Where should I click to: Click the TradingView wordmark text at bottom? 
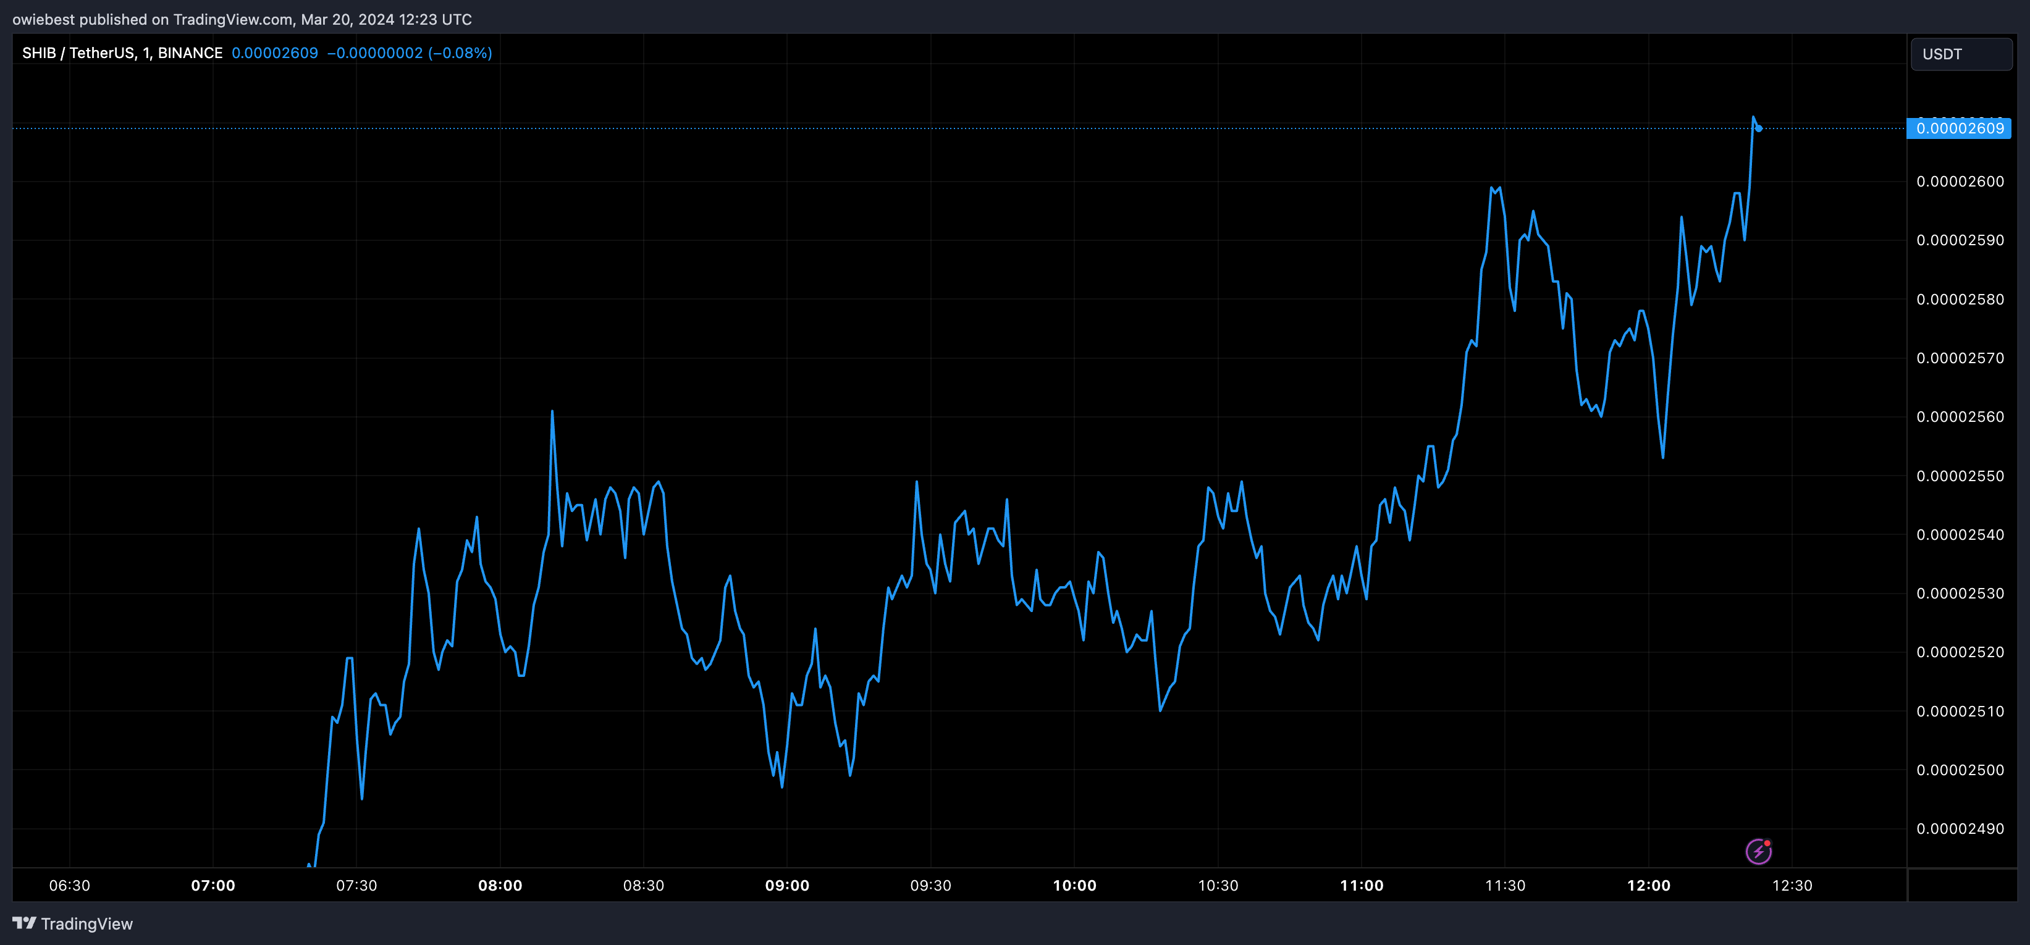[x=86, y=924]
